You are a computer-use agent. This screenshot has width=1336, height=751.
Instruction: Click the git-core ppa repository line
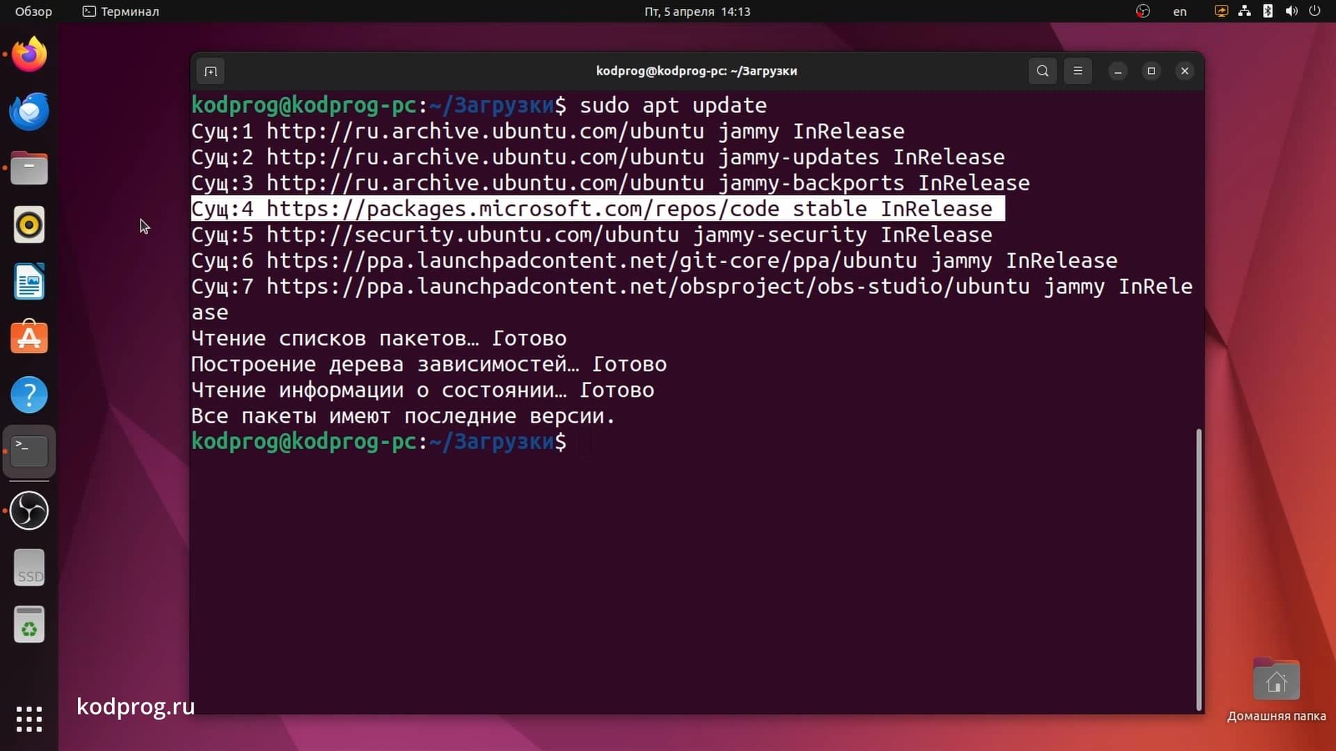(654, 260)
